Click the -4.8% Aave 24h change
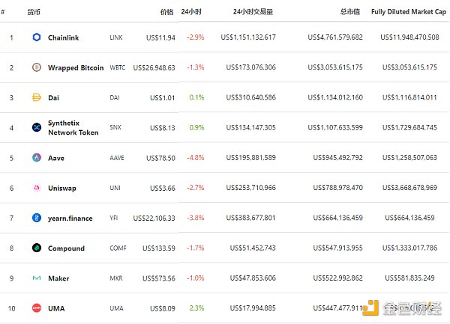The height and width of the screenshot is (324, 450). [196, 158]
